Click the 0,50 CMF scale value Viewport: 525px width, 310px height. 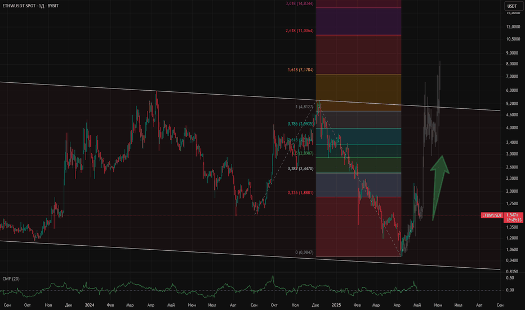(510, 278)
